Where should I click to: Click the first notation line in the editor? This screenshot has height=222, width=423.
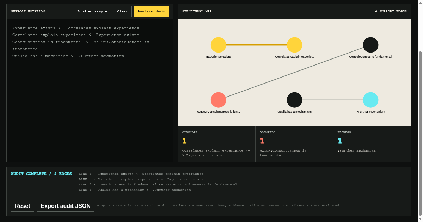pos(76,28)
